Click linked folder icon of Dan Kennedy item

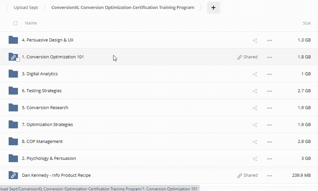[x=13, y=175]
